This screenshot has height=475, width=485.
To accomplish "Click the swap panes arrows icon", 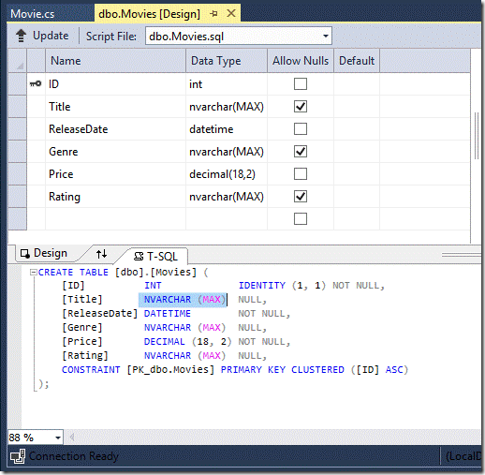I will click(x=101, y=254).
